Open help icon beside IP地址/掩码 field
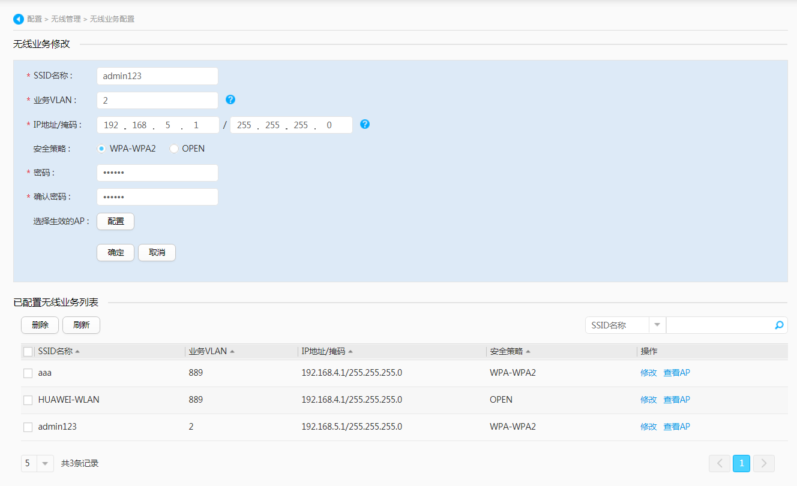The height and width of the screenshot is (486, 797). tap(365, 124)
